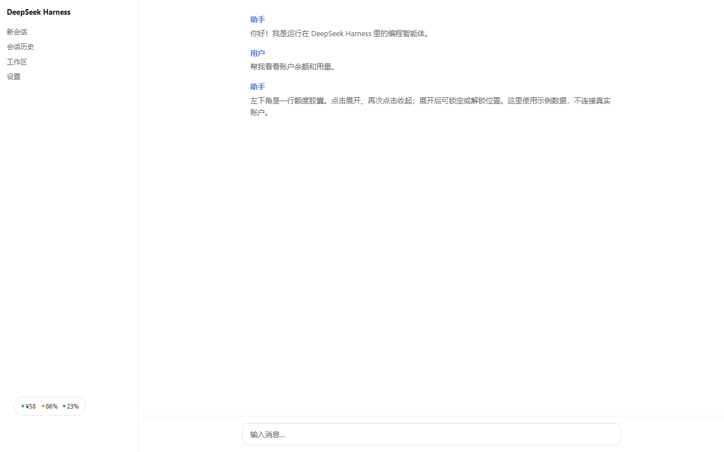Image resolution: width=724 pixels, height=452 pixels.
Task: Click the message 帮我看看账户余额和用量。
Action: click(294, 67)
